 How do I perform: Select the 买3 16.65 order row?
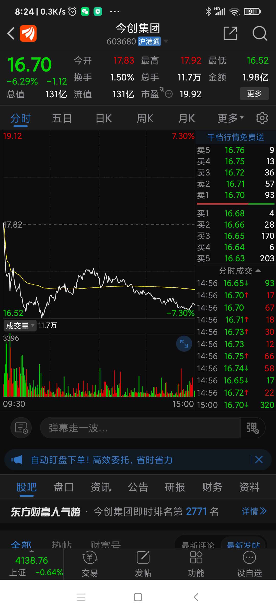pyautogui.click(x=235, y=236)
